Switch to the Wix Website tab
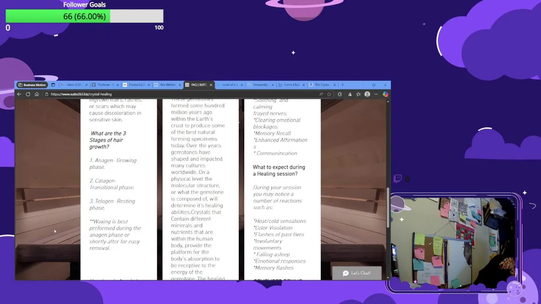Image resolution: width=541 pixels, height=304 pixels. (x=167, y=85)
